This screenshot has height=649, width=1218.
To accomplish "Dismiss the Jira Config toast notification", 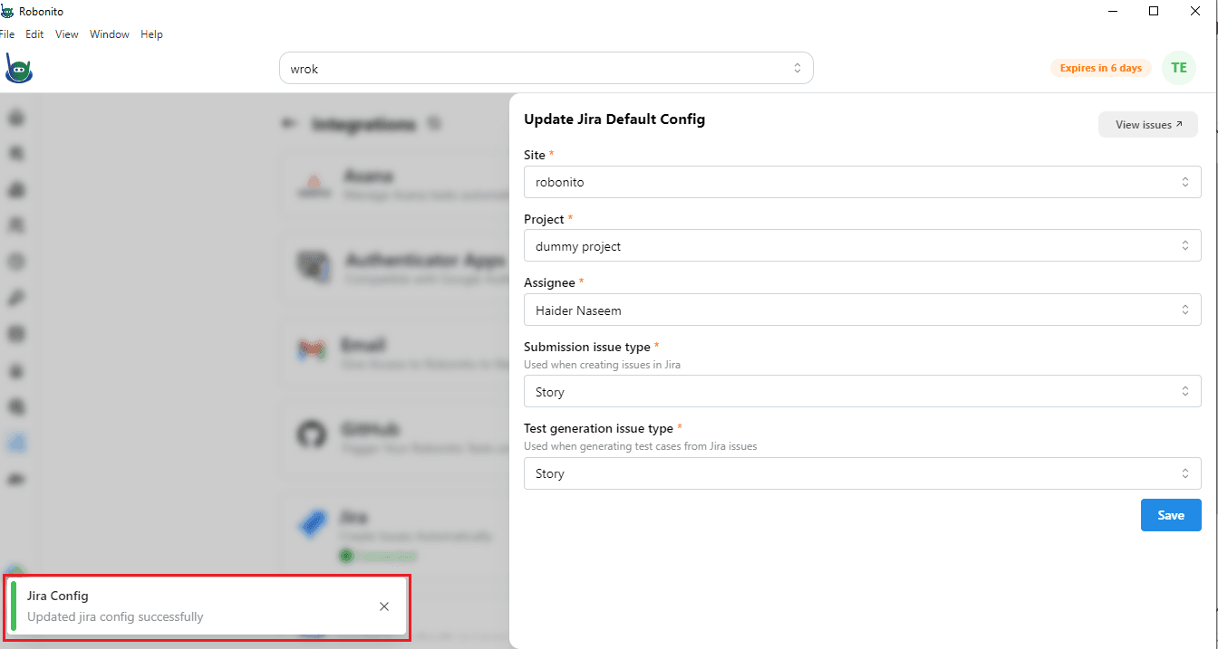I will [x=384, y=606].
